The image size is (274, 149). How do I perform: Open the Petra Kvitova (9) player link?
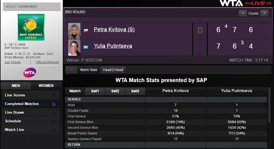[x=114, y=30]
